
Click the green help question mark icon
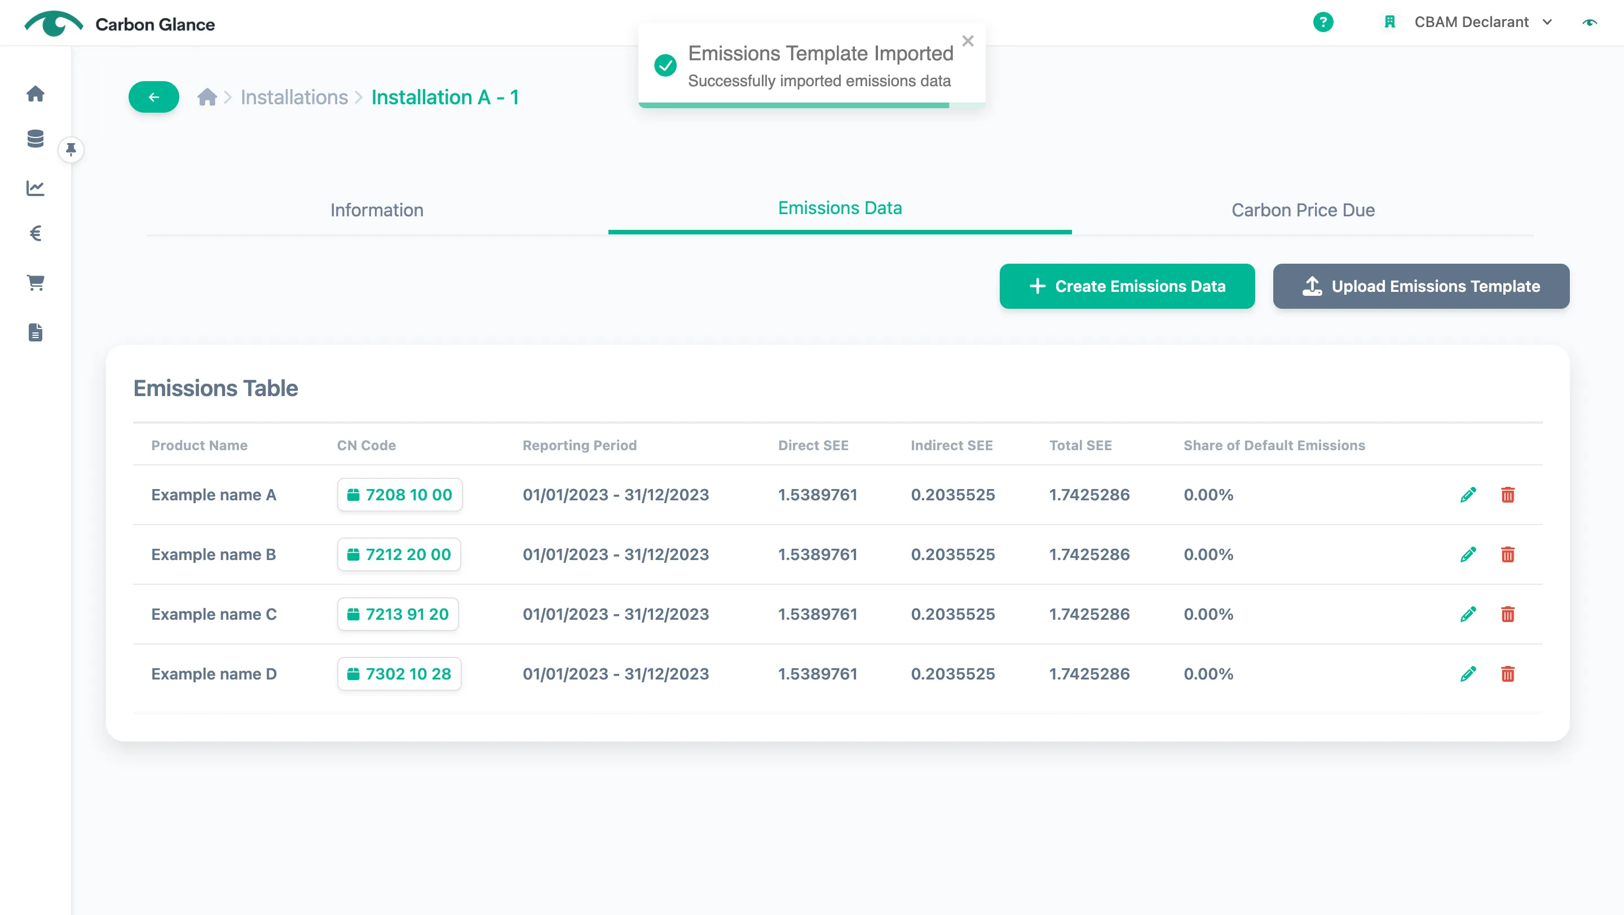[x=1323, y=22]
